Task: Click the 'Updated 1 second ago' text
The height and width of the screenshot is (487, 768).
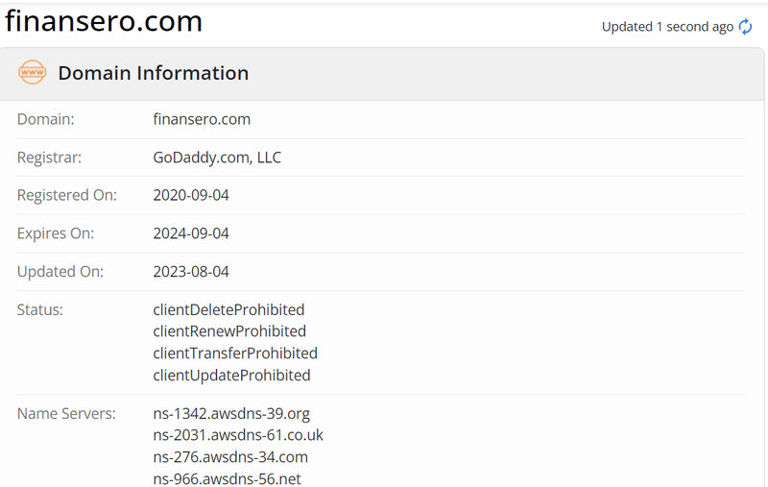Action: 667,27
